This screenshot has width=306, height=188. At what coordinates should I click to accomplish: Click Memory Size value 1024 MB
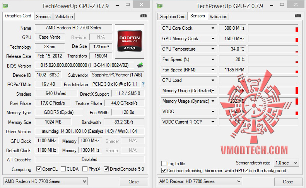point(53,122)
